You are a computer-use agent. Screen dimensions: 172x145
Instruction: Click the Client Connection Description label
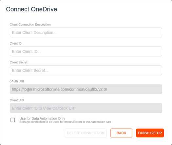click(x=30, y=24)
